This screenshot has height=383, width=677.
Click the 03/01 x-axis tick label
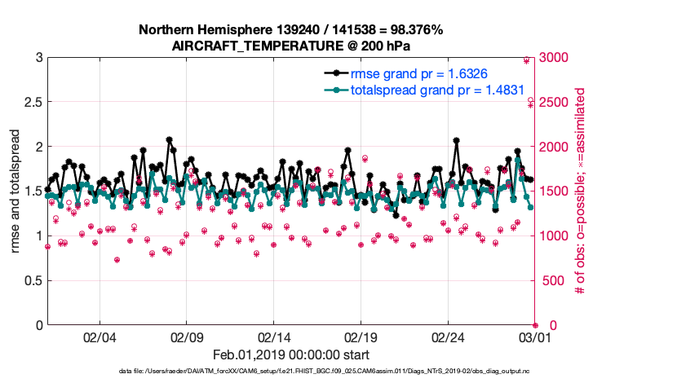coord(535,337)
